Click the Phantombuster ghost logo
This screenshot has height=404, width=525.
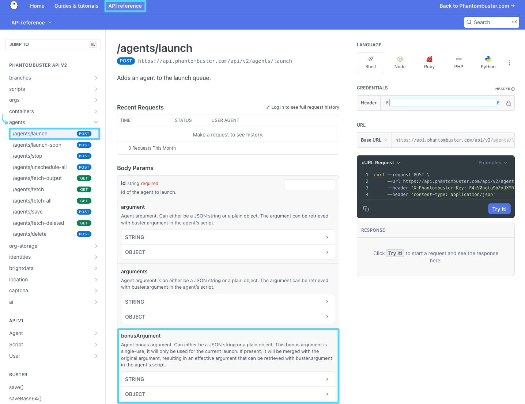coord(14,5)
